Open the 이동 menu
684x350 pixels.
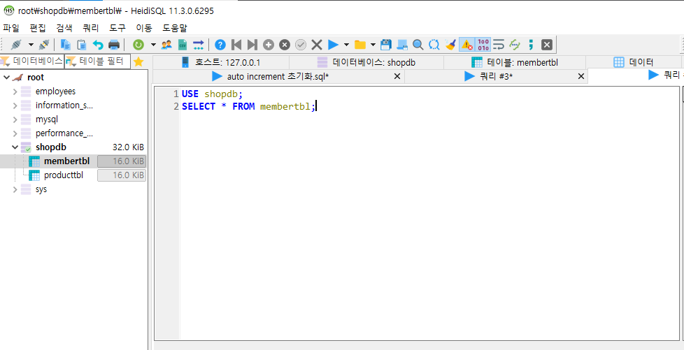coord(144,29)
